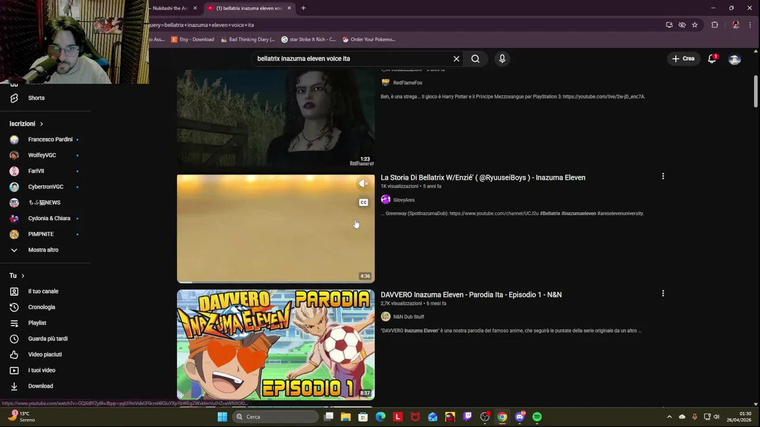Open File Explorer from the taskbar
760x427 pixels.
point(346,417)
